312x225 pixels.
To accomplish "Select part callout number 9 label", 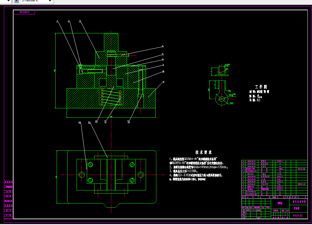I will coord(163,82).
